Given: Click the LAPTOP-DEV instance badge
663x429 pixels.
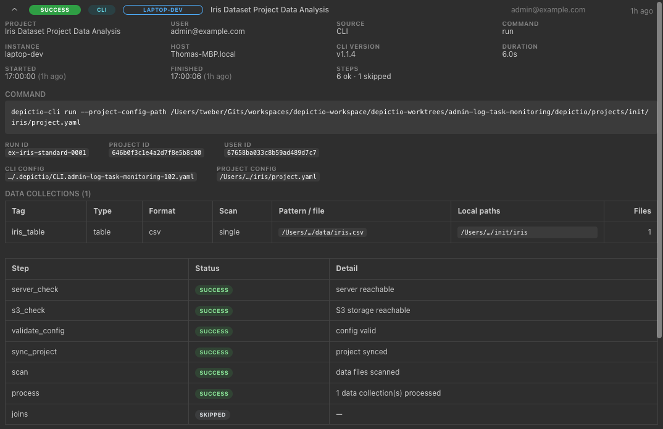Looking at the screenshot, I should (x=163, y=10).
